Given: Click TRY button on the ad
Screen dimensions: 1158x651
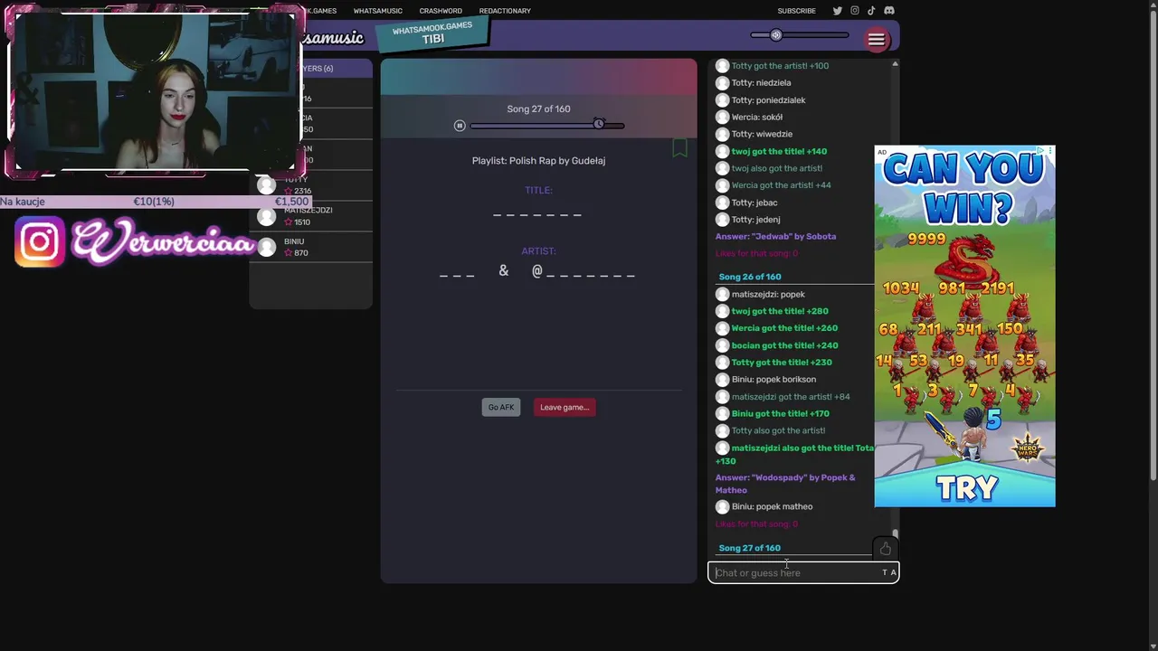Looking at the screenshot, I should click(x=966, y=488).
